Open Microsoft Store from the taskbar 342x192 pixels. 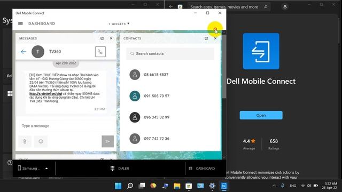(x=189, y=186)
